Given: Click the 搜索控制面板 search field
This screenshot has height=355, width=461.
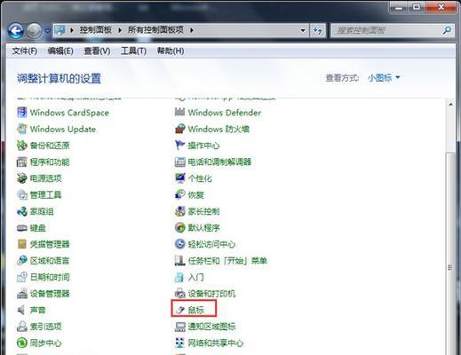Looking at the screenshot, I should (393, 30).
